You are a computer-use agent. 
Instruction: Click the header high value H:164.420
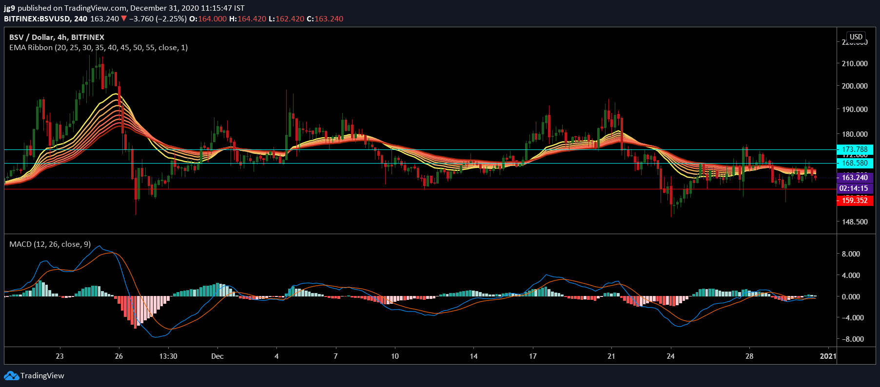(x=248, y=19)
